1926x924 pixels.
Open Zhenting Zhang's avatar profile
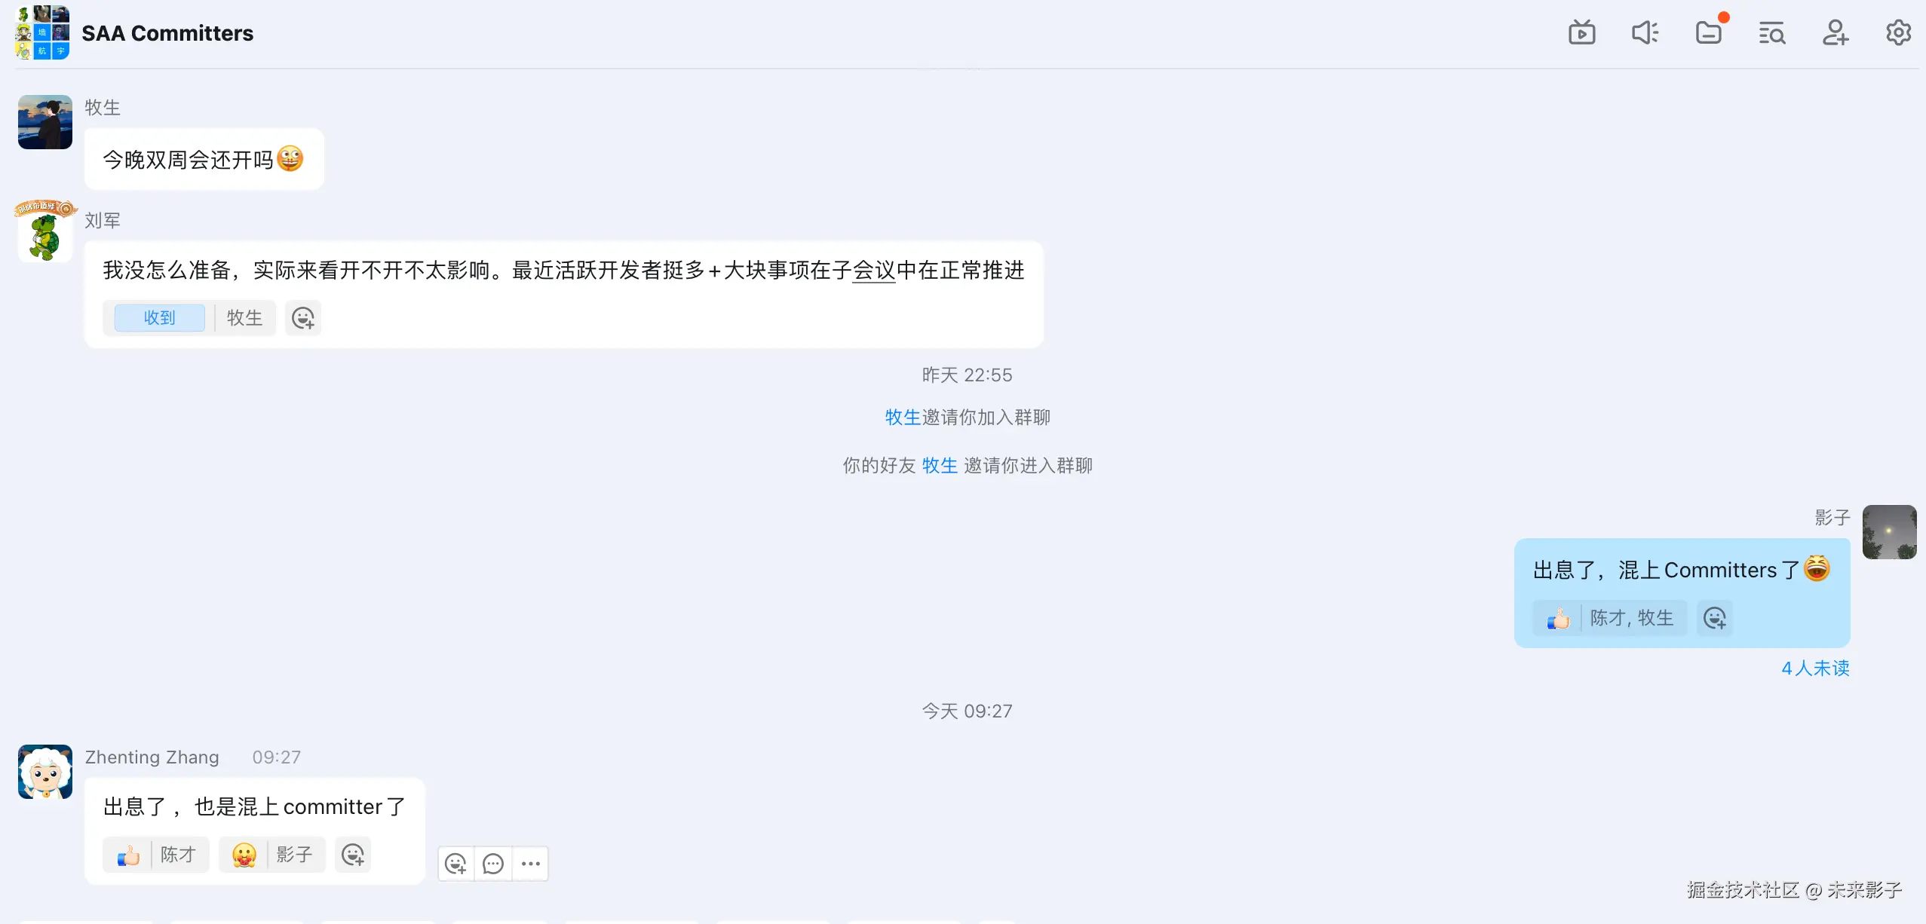(45, 772)
